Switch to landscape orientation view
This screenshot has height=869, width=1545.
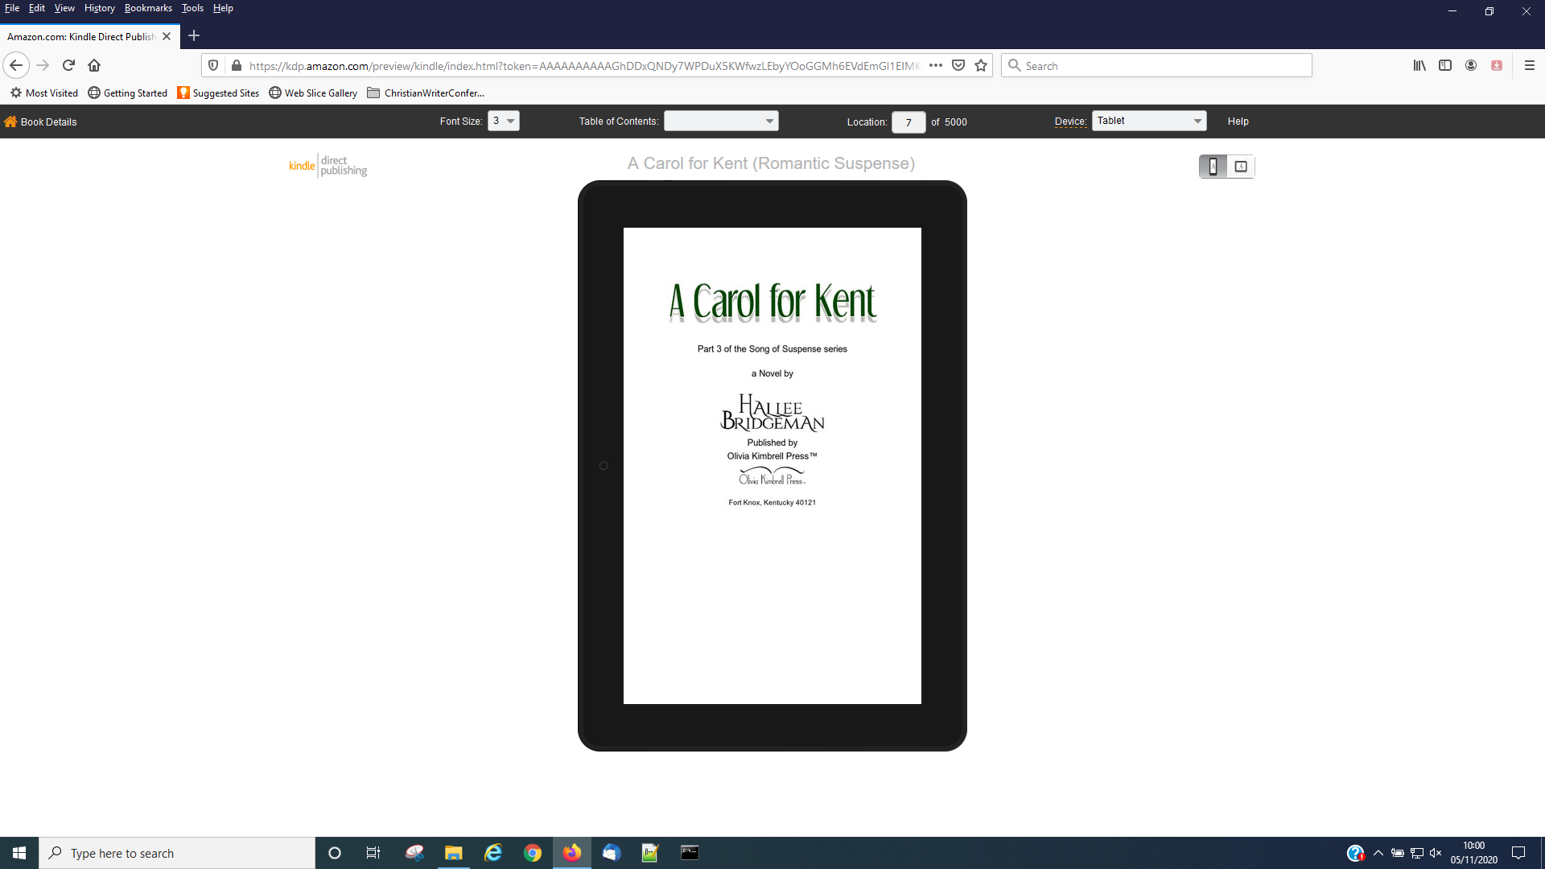(x=1241, y=167)
